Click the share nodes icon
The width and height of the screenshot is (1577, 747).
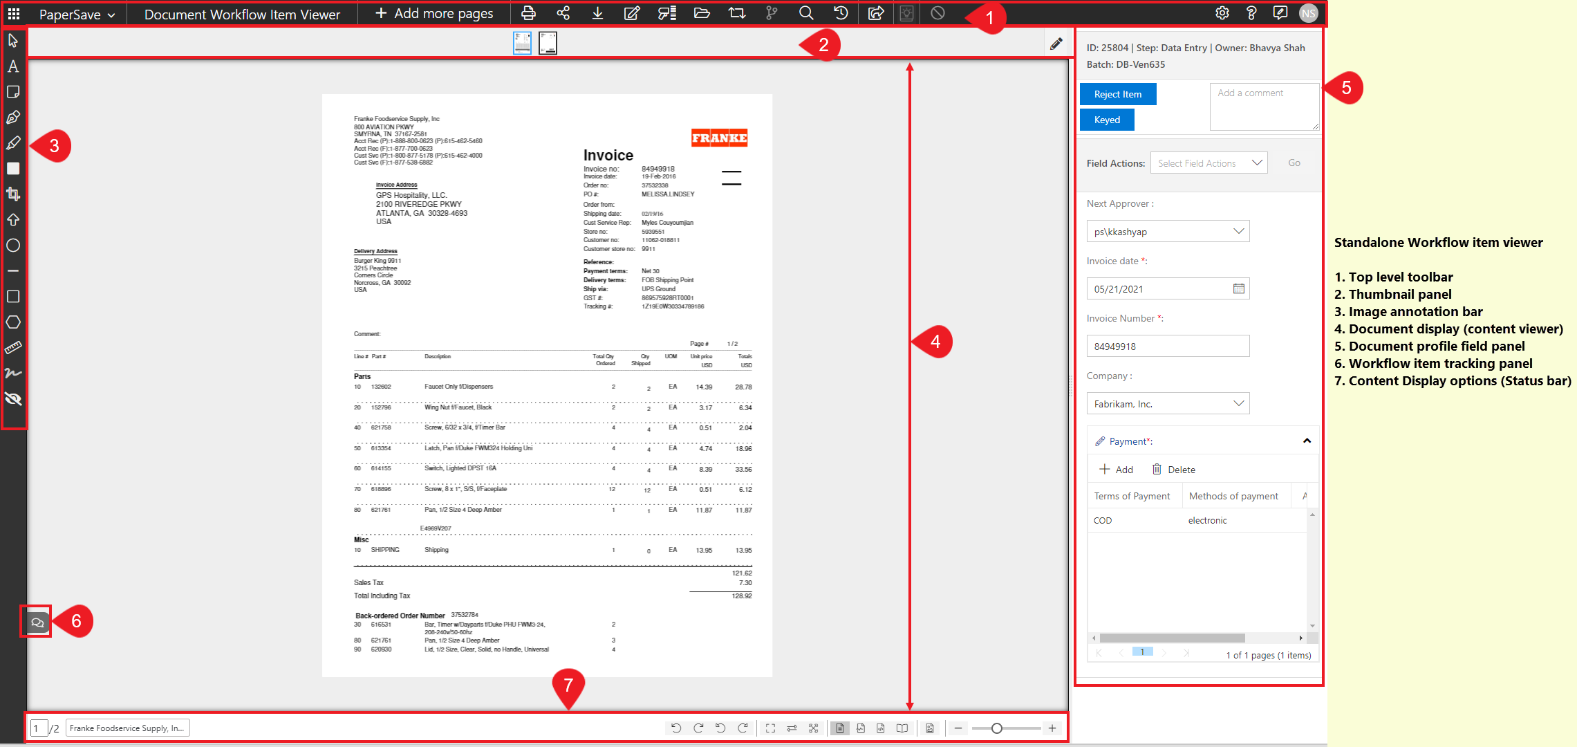coord(563,13)
